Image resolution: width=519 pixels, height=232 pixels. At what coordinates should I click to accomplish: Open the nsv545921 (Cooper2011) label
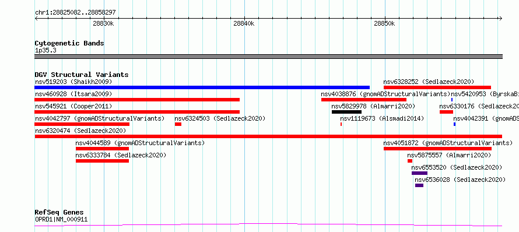click(73, 106)
